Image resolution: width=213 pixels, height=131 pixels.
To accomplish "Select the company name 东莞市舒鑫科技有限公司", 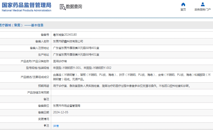I will click(x=68, y=41).
